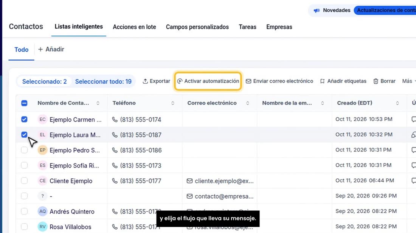This screenshot has width=416, height=233.
Task: Toggle the header select-all checkbox
Action: [x=24, y=103]
